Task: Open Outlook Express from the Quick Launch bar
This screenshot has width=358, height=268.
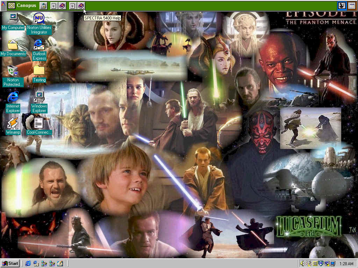Action: (36, 263)
